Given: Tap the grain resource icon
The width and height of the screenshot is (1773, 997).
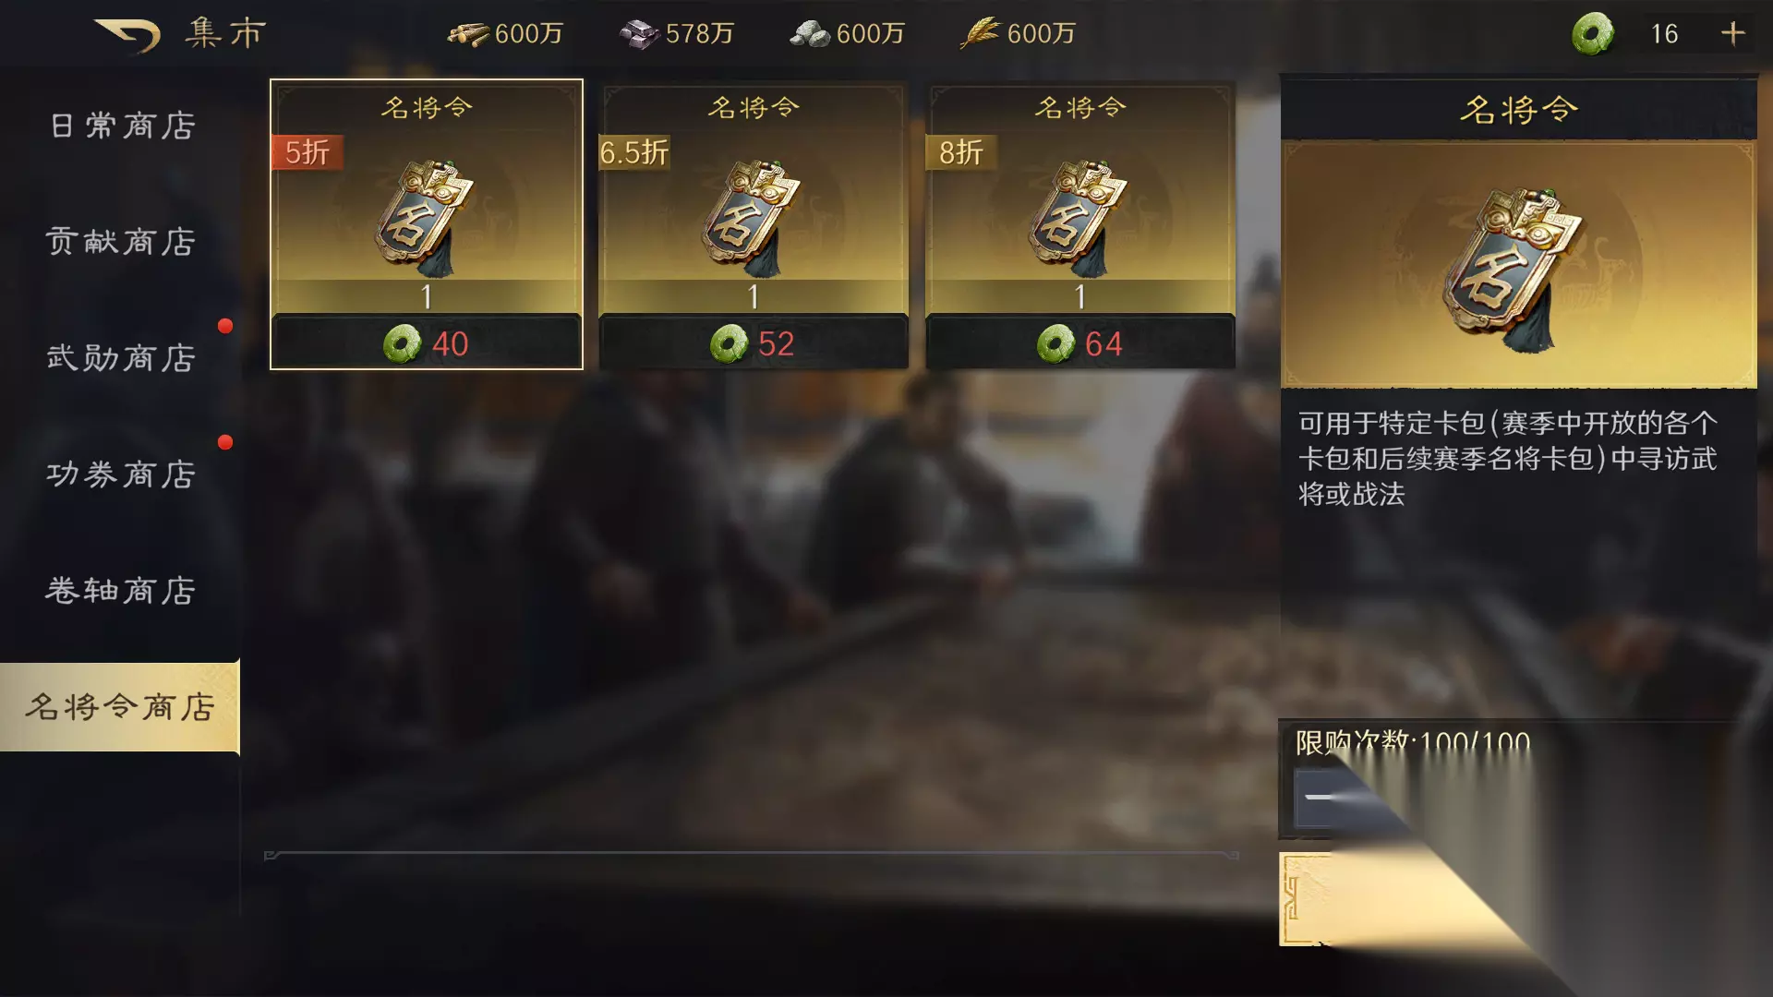Looking at the screenshot, I should coord(981,34).
